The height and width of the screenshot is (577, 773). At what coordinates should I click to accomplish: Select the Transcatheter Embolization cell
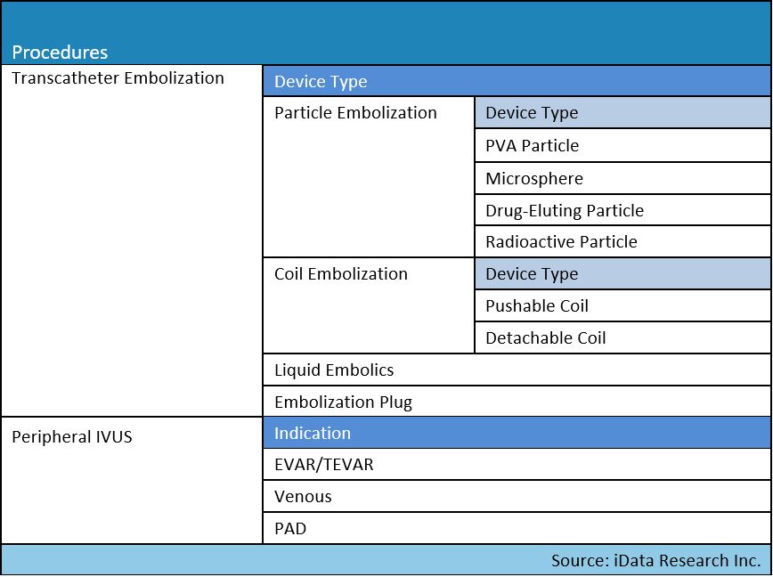(x=132, y=240)
